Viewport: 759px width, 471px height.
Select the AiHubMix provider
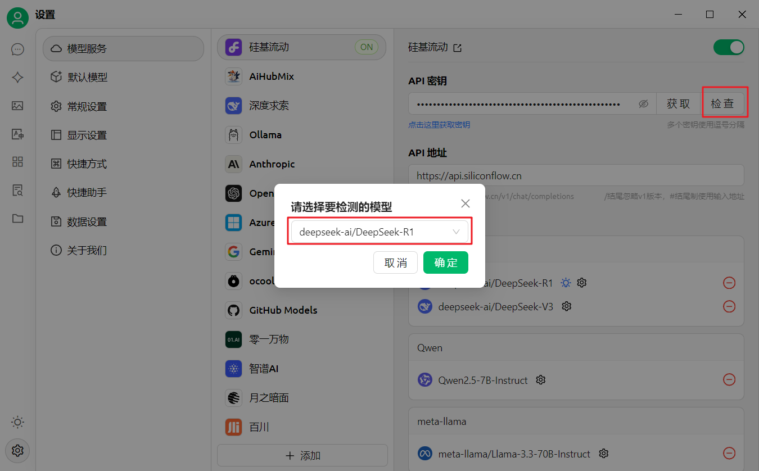[302, 76]
